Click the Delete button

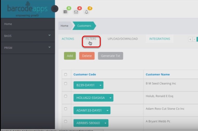pyautogui.click(x=87, y=56)
